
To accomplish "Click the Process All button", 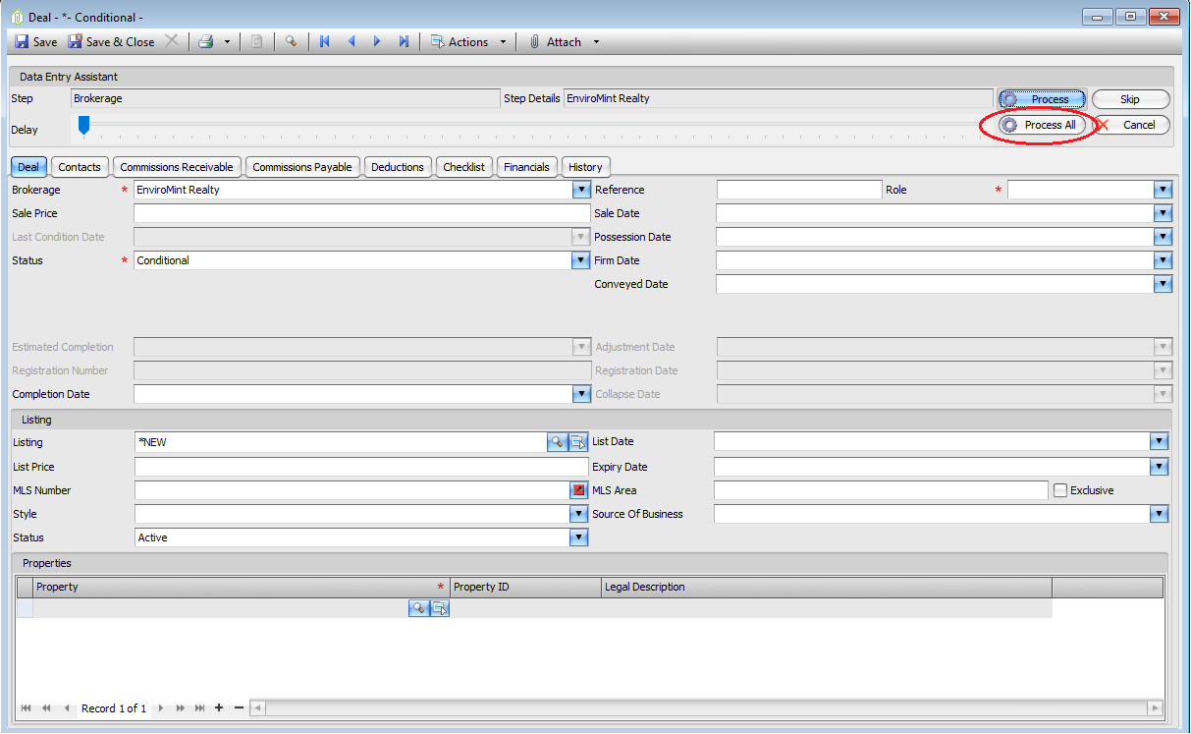I will point(1042,125).
